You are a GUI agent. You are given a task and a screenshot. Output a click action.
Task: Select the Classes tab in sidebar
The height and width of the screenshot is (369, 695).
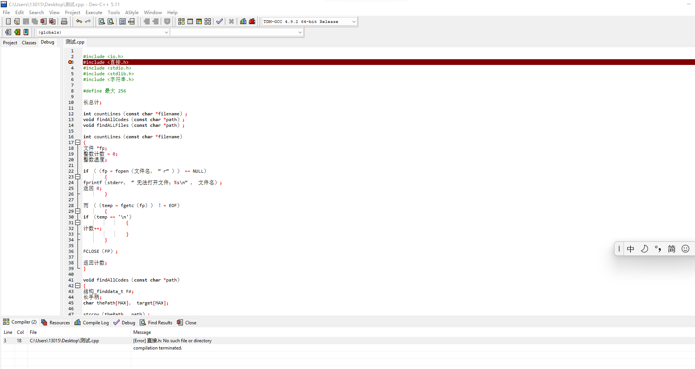pyautogui.click(x=29, y=43)
